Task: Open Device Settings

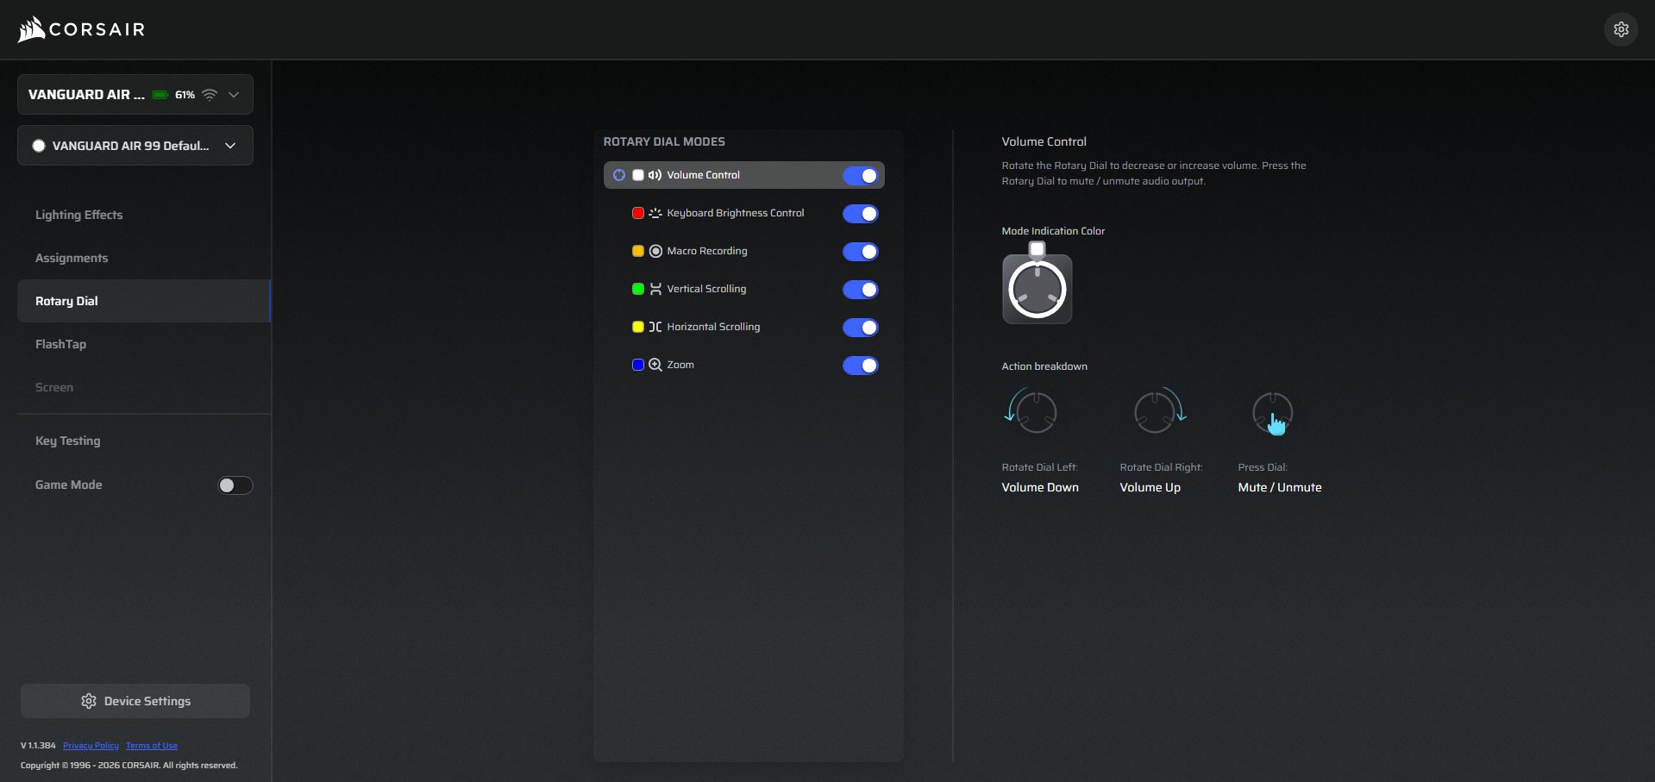Action: 135,701
